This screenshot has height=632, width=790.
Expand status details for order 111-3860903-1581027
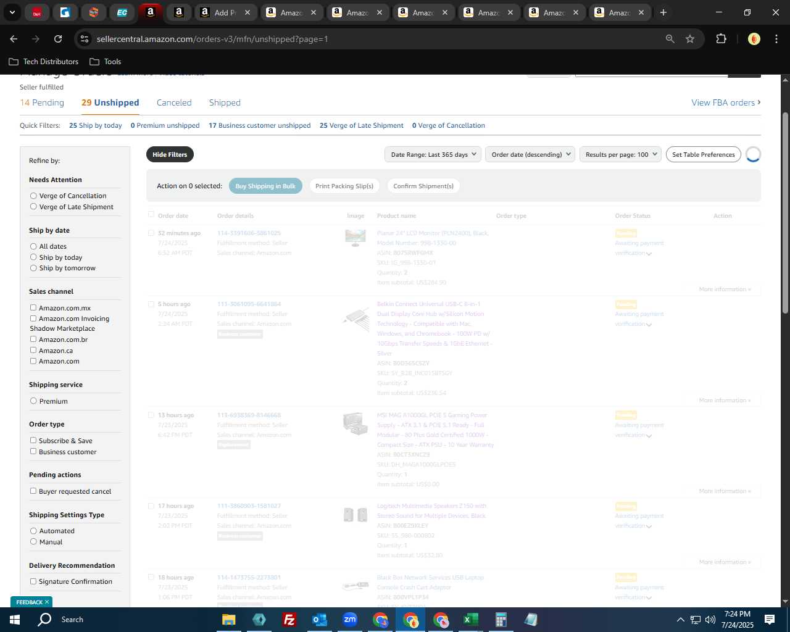[x=649, y=526]
